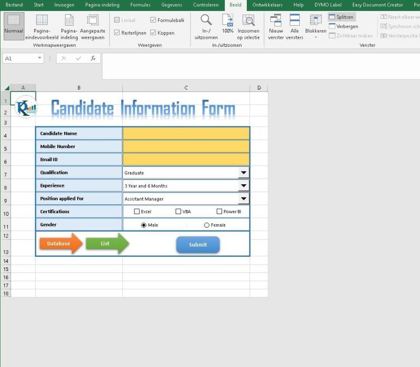Select the Male radio button
Viewport: 420px width, 367px height.
pyautogui.click(x=143, y=225)
